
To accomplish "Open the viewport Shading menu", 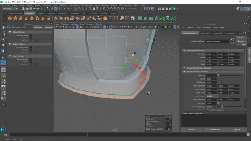I will pos(65,24).
